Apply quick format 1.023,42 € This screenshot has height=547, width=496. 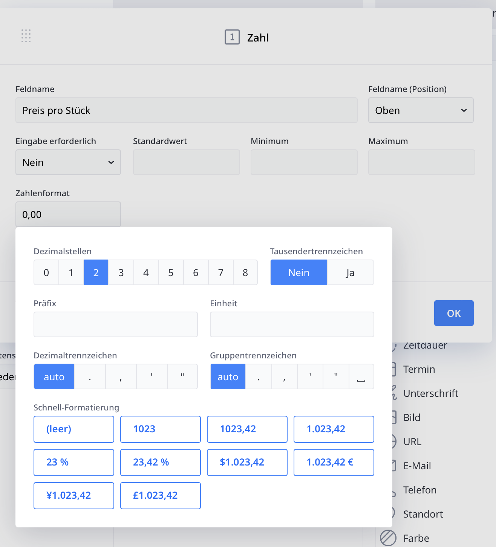coord(334,462)
